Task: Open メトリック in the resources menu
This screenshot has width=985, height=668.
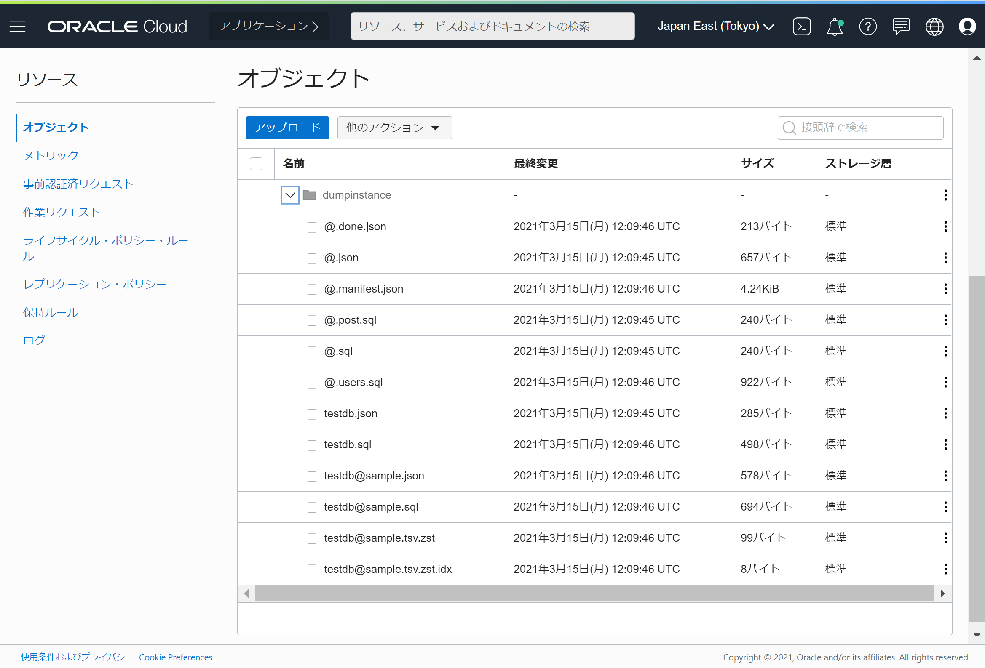Action: (x=51, y=155)
